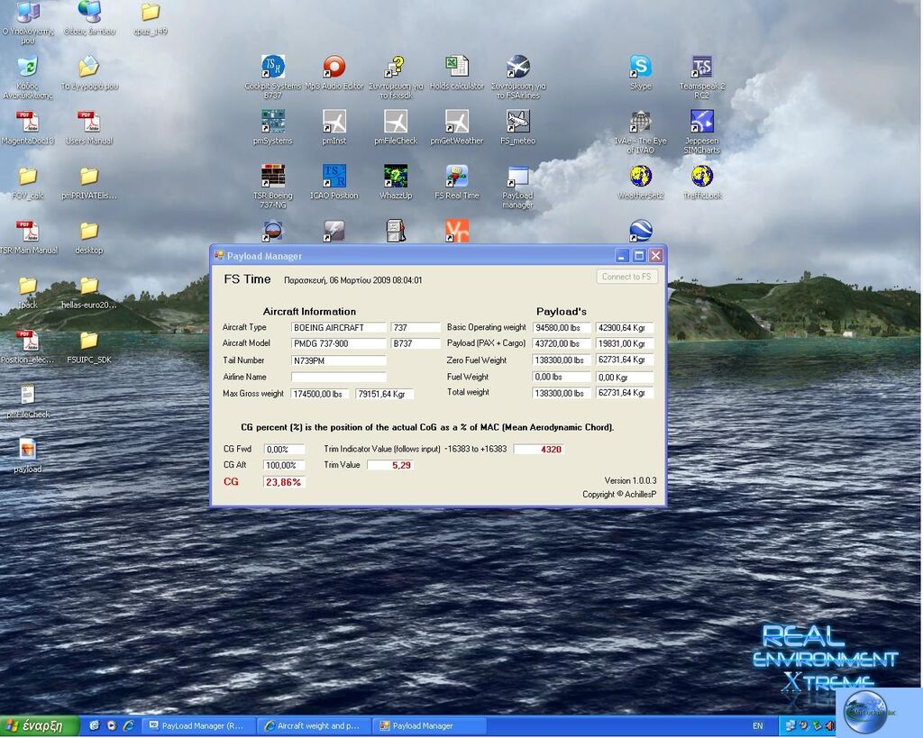Image resolution: width=923 pixels, height=738 pixels.
Task: Click the Basic Operating weight lbs field
Action: point(562,327)
